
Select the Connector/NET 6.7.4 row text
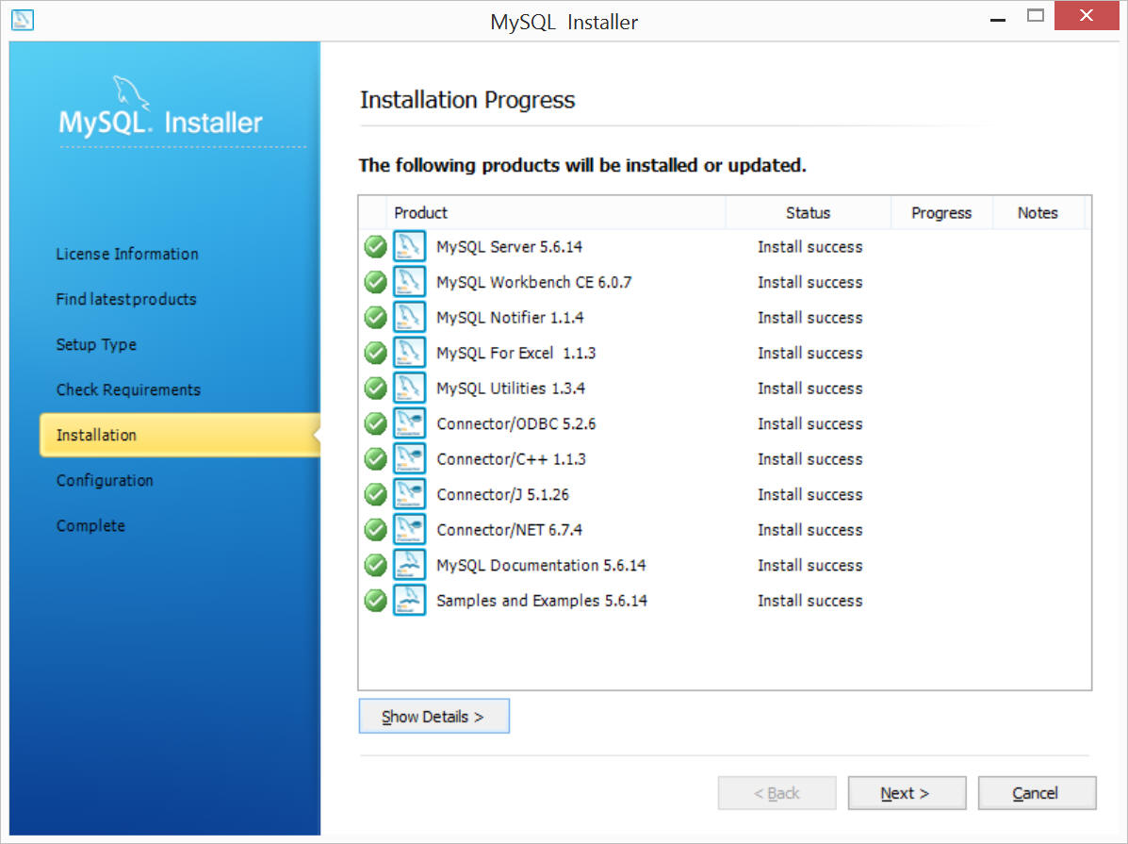tap(509, 530)
